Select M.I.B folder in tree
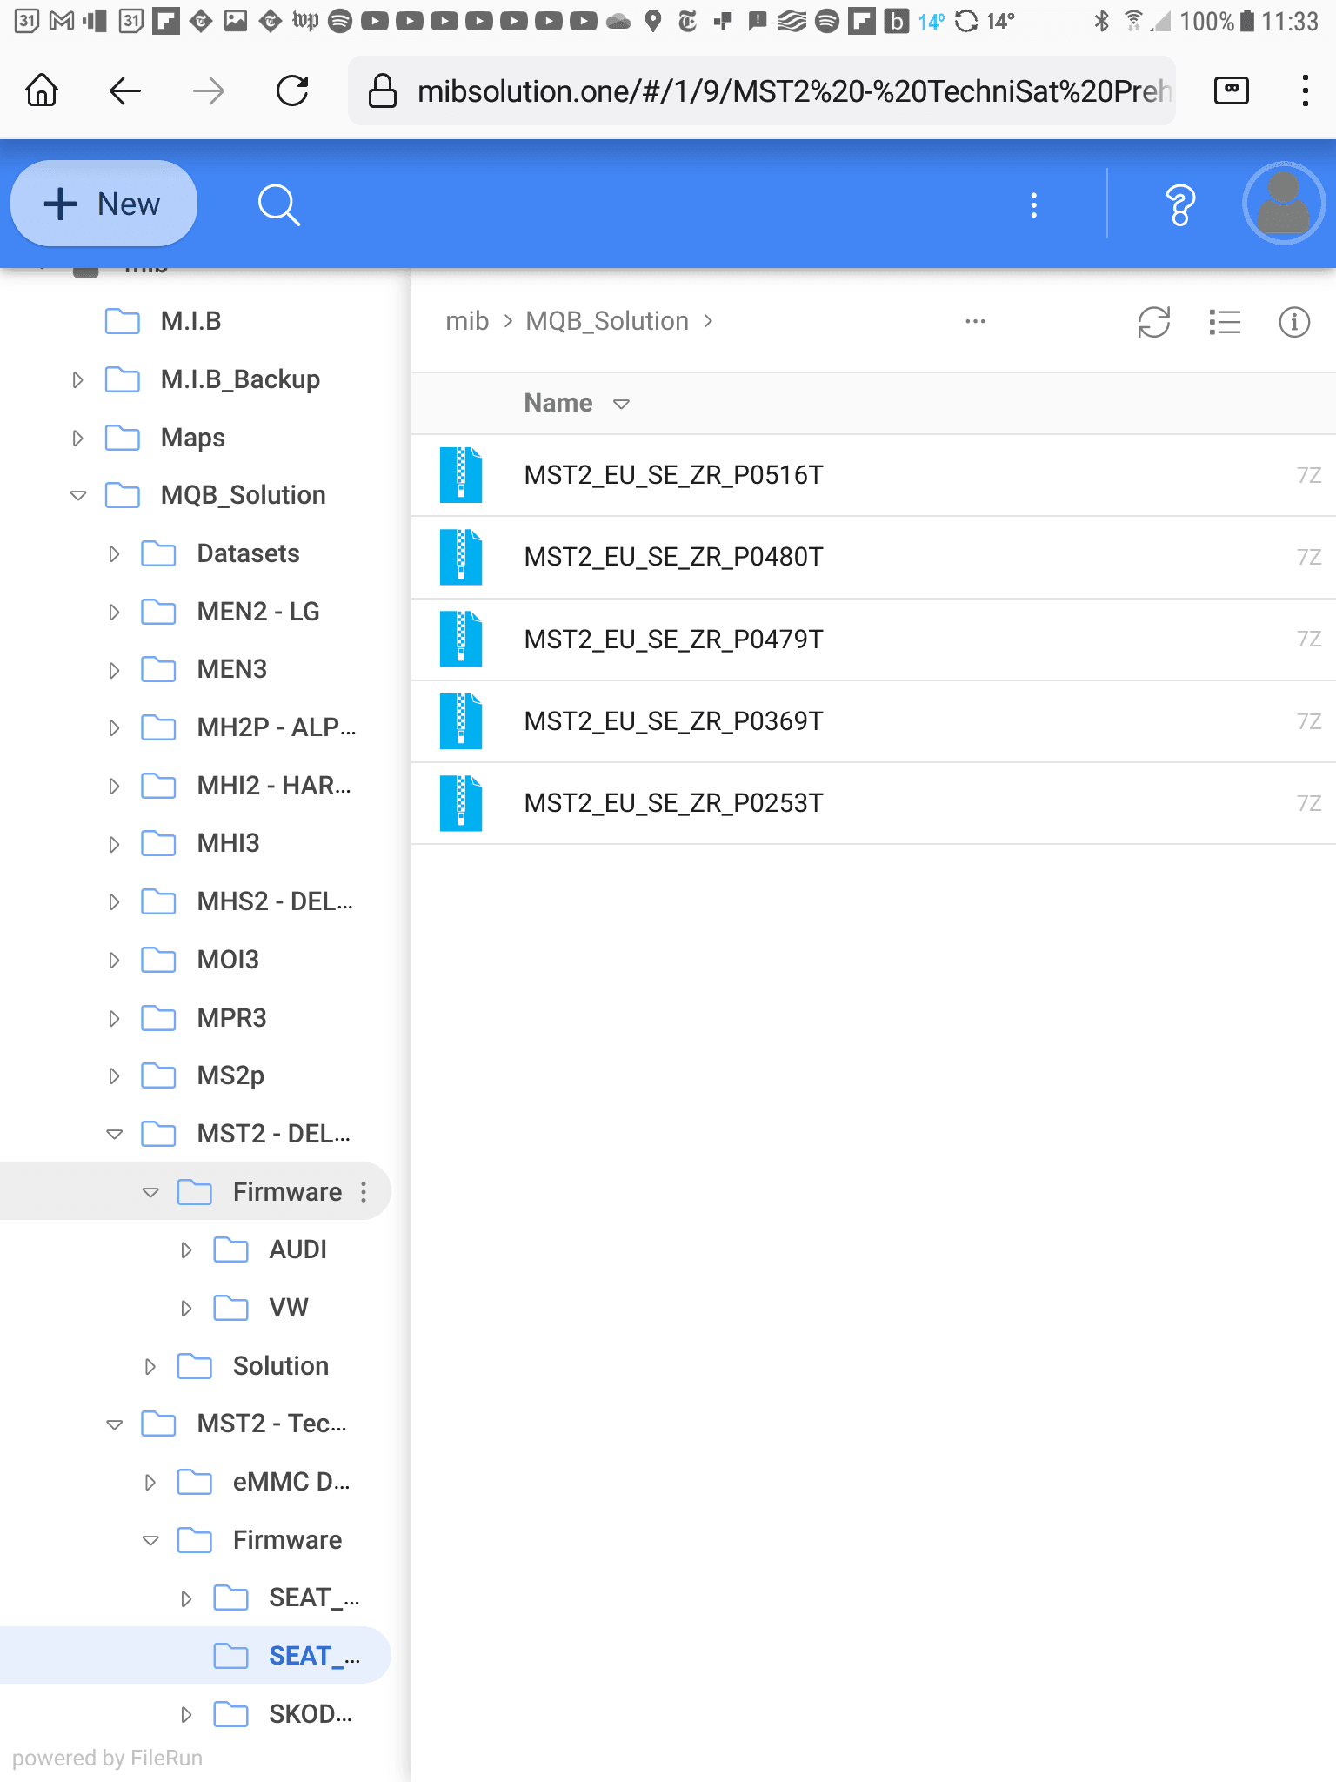Image resolution: width=1336 pixels, height=1782 pixels. pyautogui.click(x=190, y=321)
